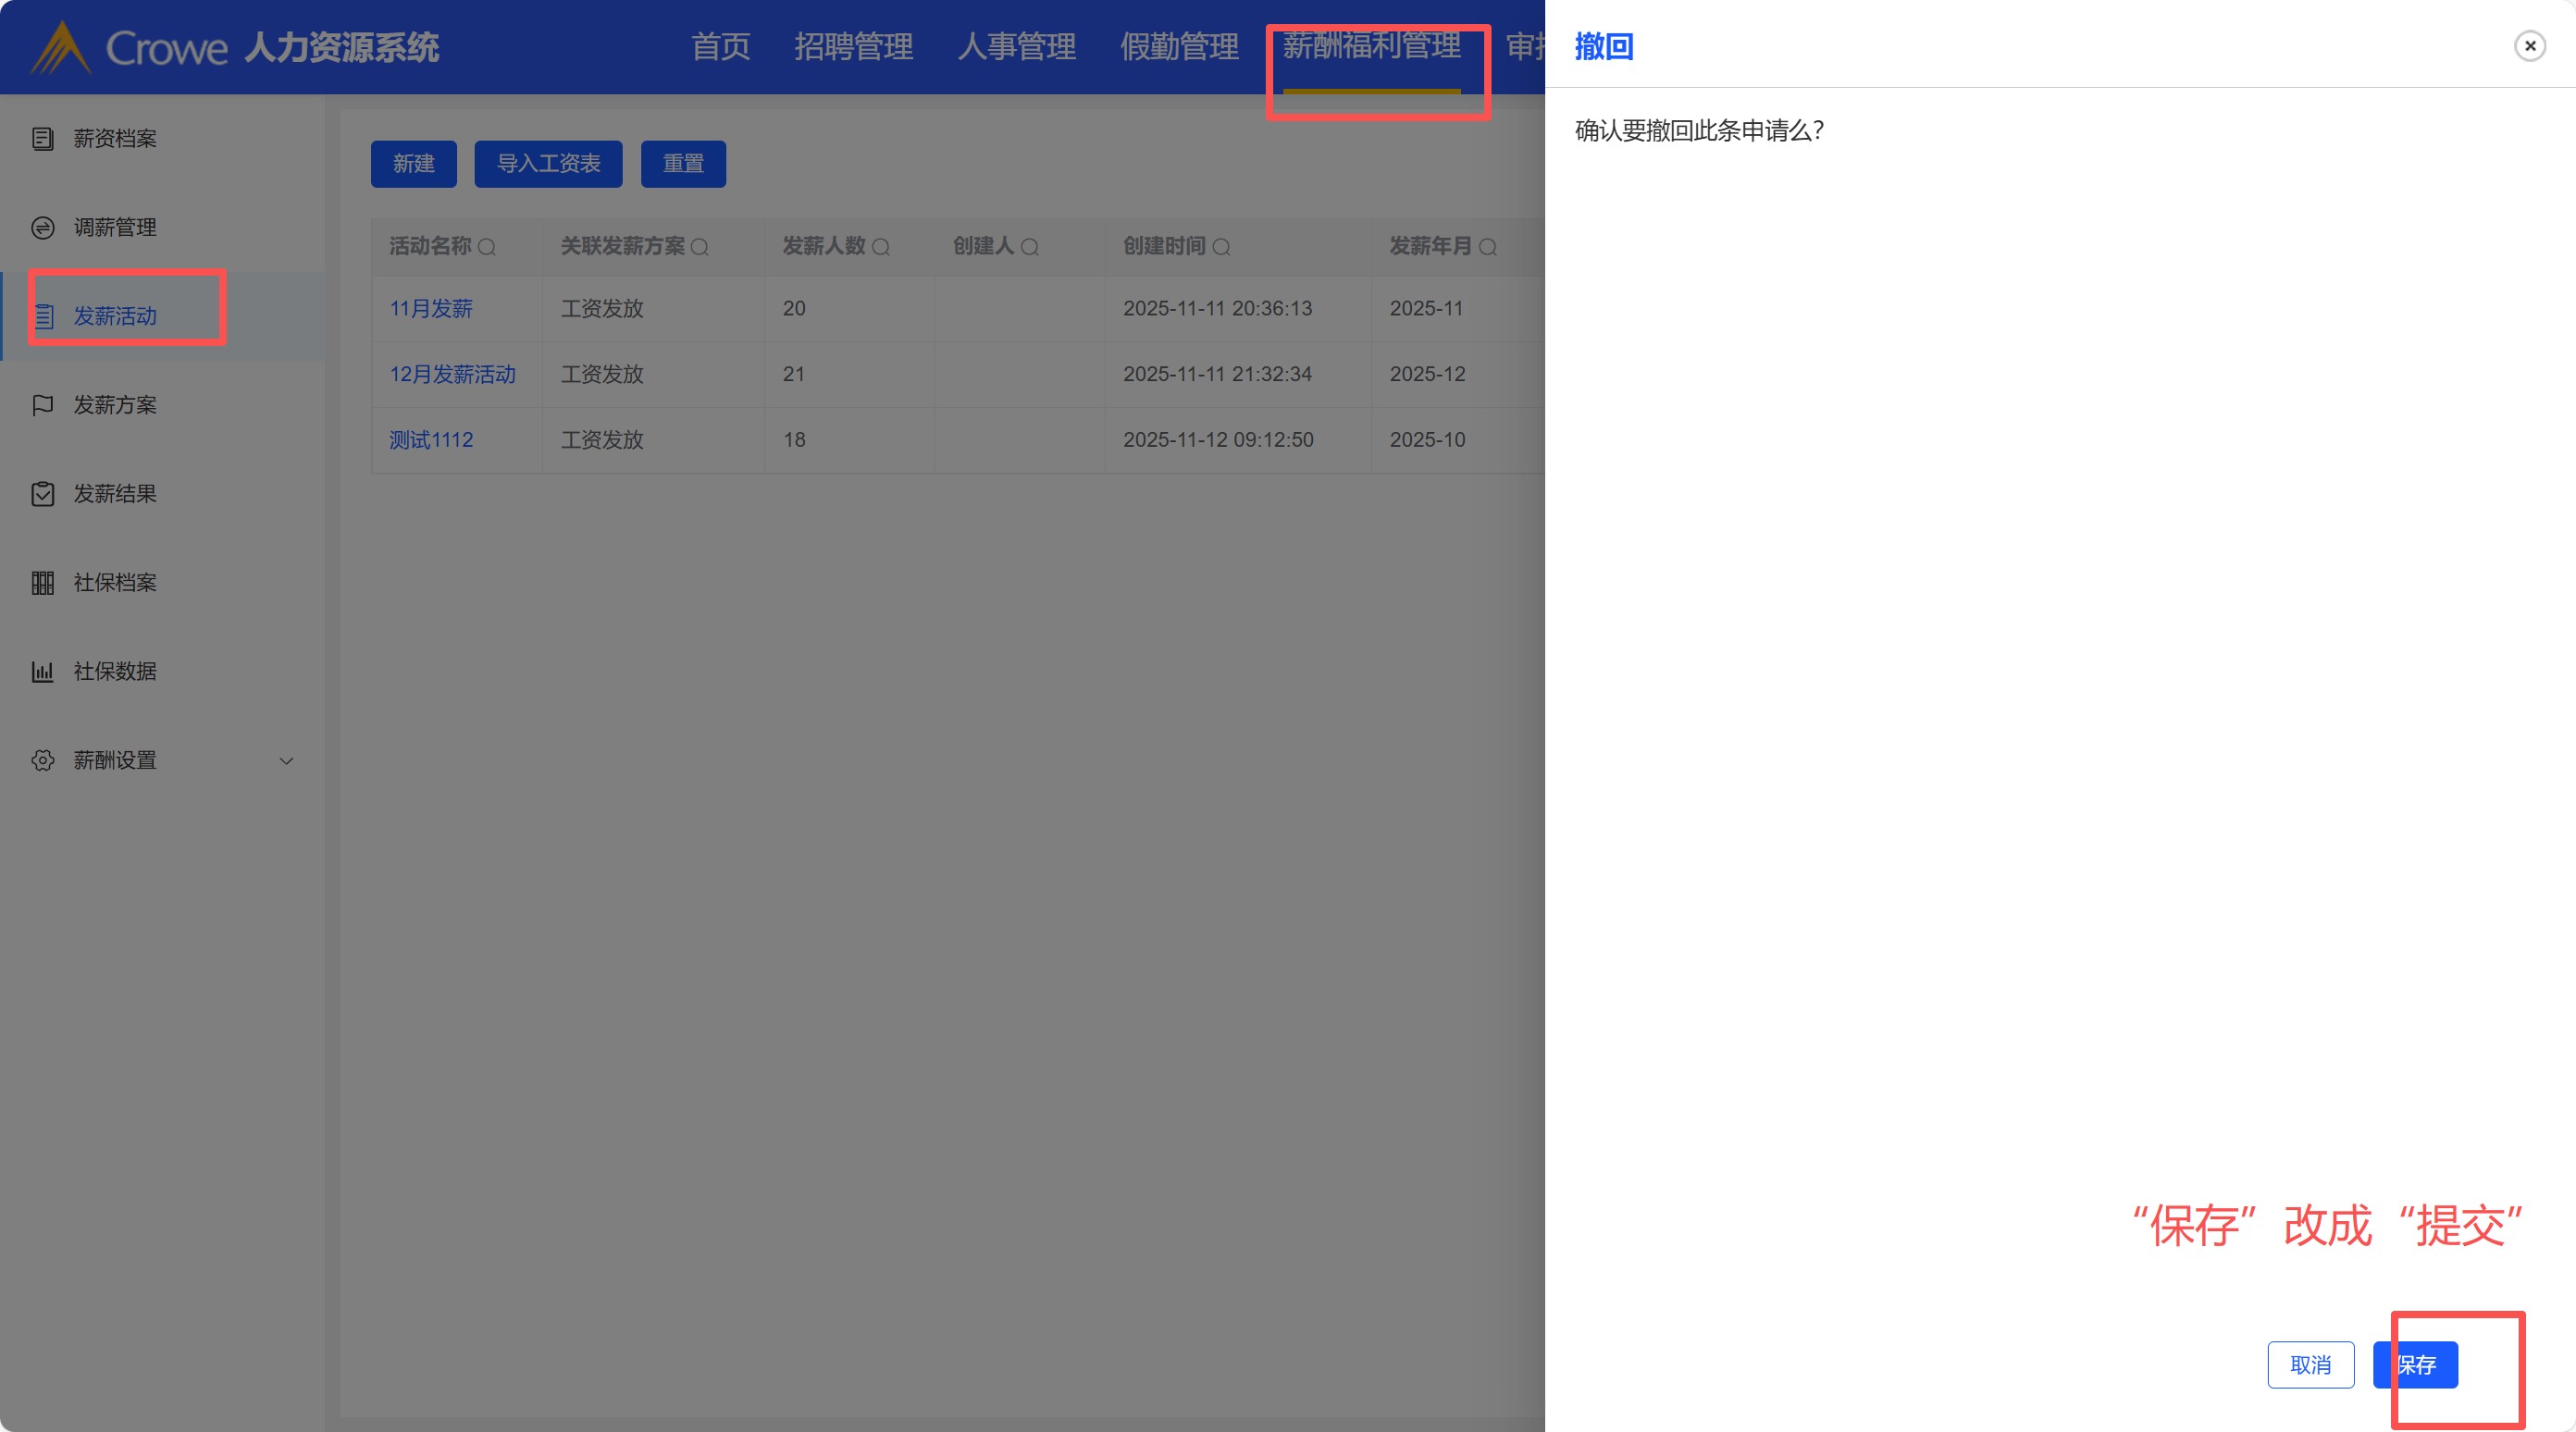
Task: Switch to 薪酬福利管理 tab
Action: (x=1371, y=47)
